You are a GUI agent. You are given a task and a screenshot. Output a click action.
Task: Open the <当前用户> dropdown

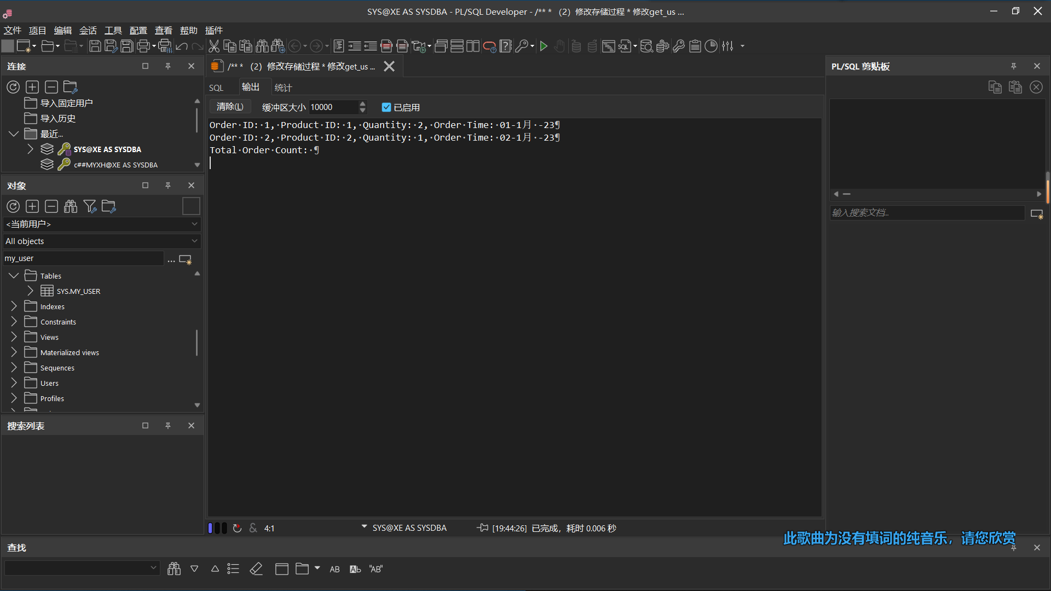[102, 224]
